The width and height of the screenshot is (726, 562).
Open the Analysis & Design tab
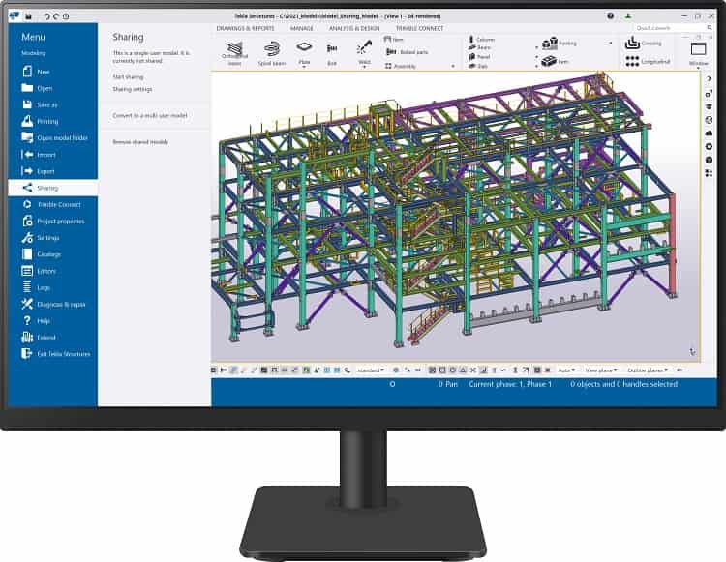(355, 29)
